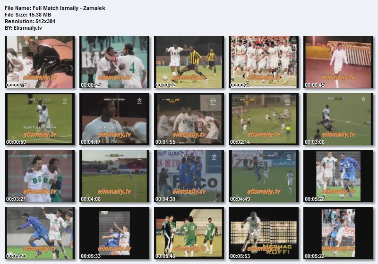
Task: Click the File Name header text
Action: [x=55, y=8]
